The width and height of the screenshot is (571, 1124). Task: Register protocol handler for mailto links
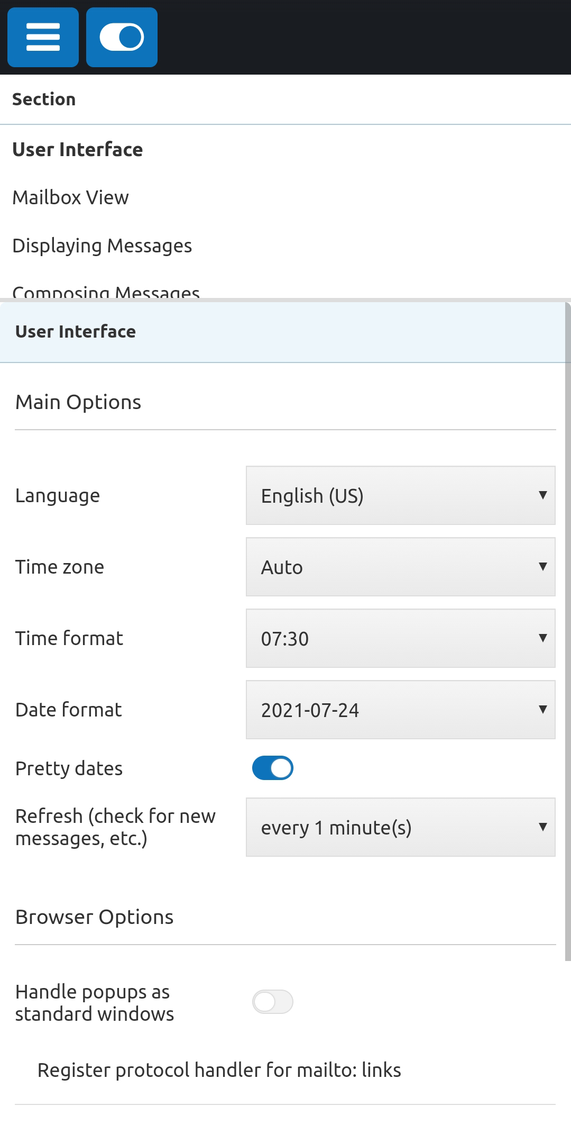(x=219, y=1069)
